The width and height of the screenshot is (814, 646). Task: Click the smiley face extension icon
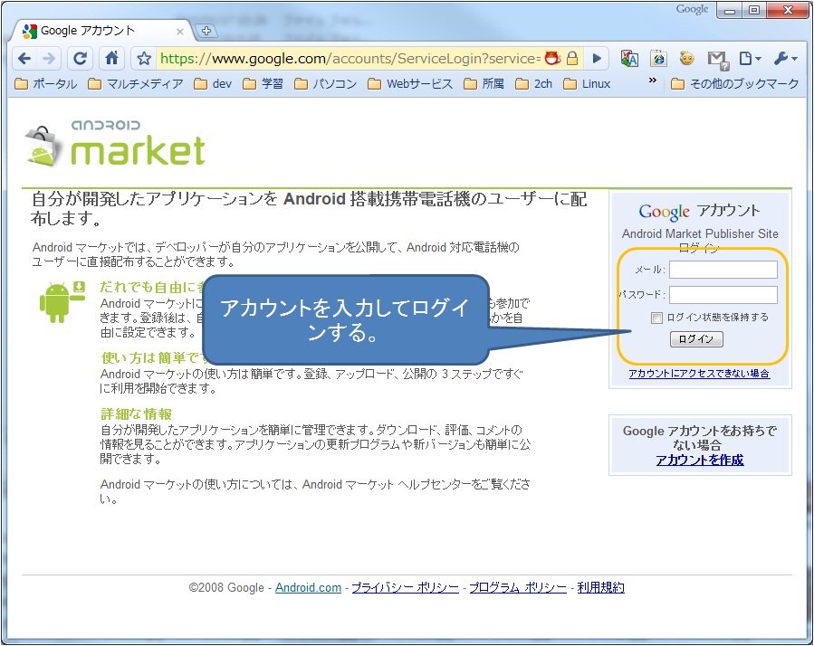(x=687, y=59)
